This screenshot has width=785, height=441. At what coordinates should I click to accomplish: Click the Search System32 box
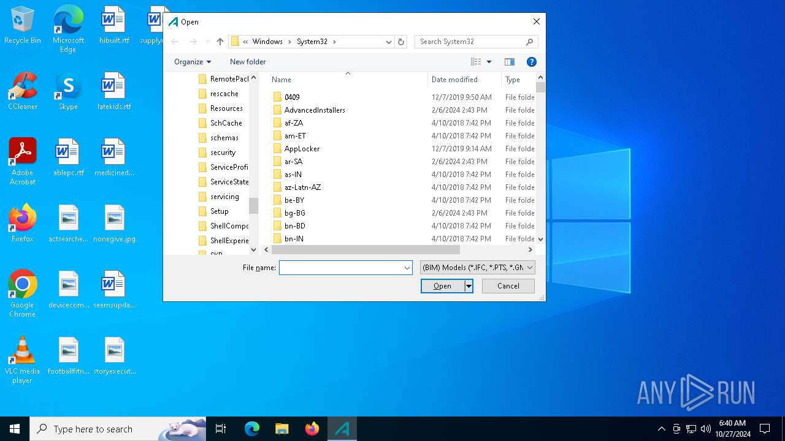477,42
